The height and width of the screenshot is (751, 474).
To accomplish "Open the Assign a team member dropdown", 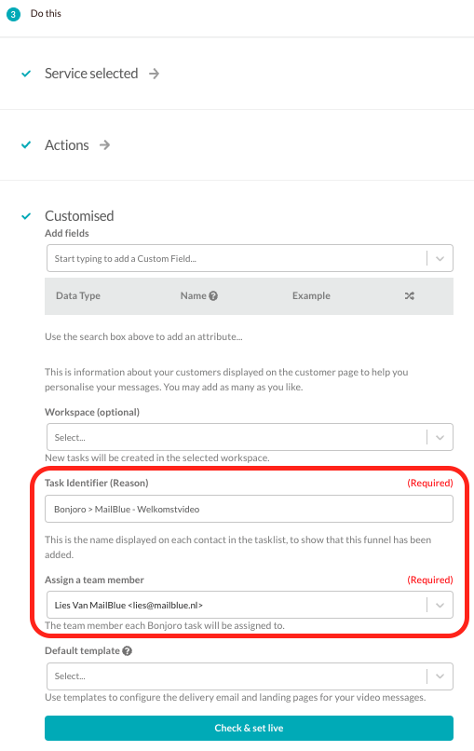I will (250, 605).
